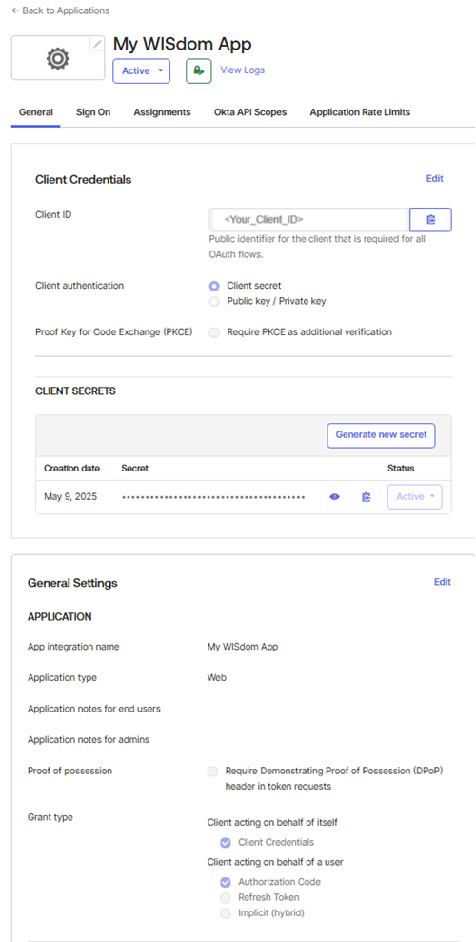Click the pencil icon to edit the app logo

tap(97, 44)
